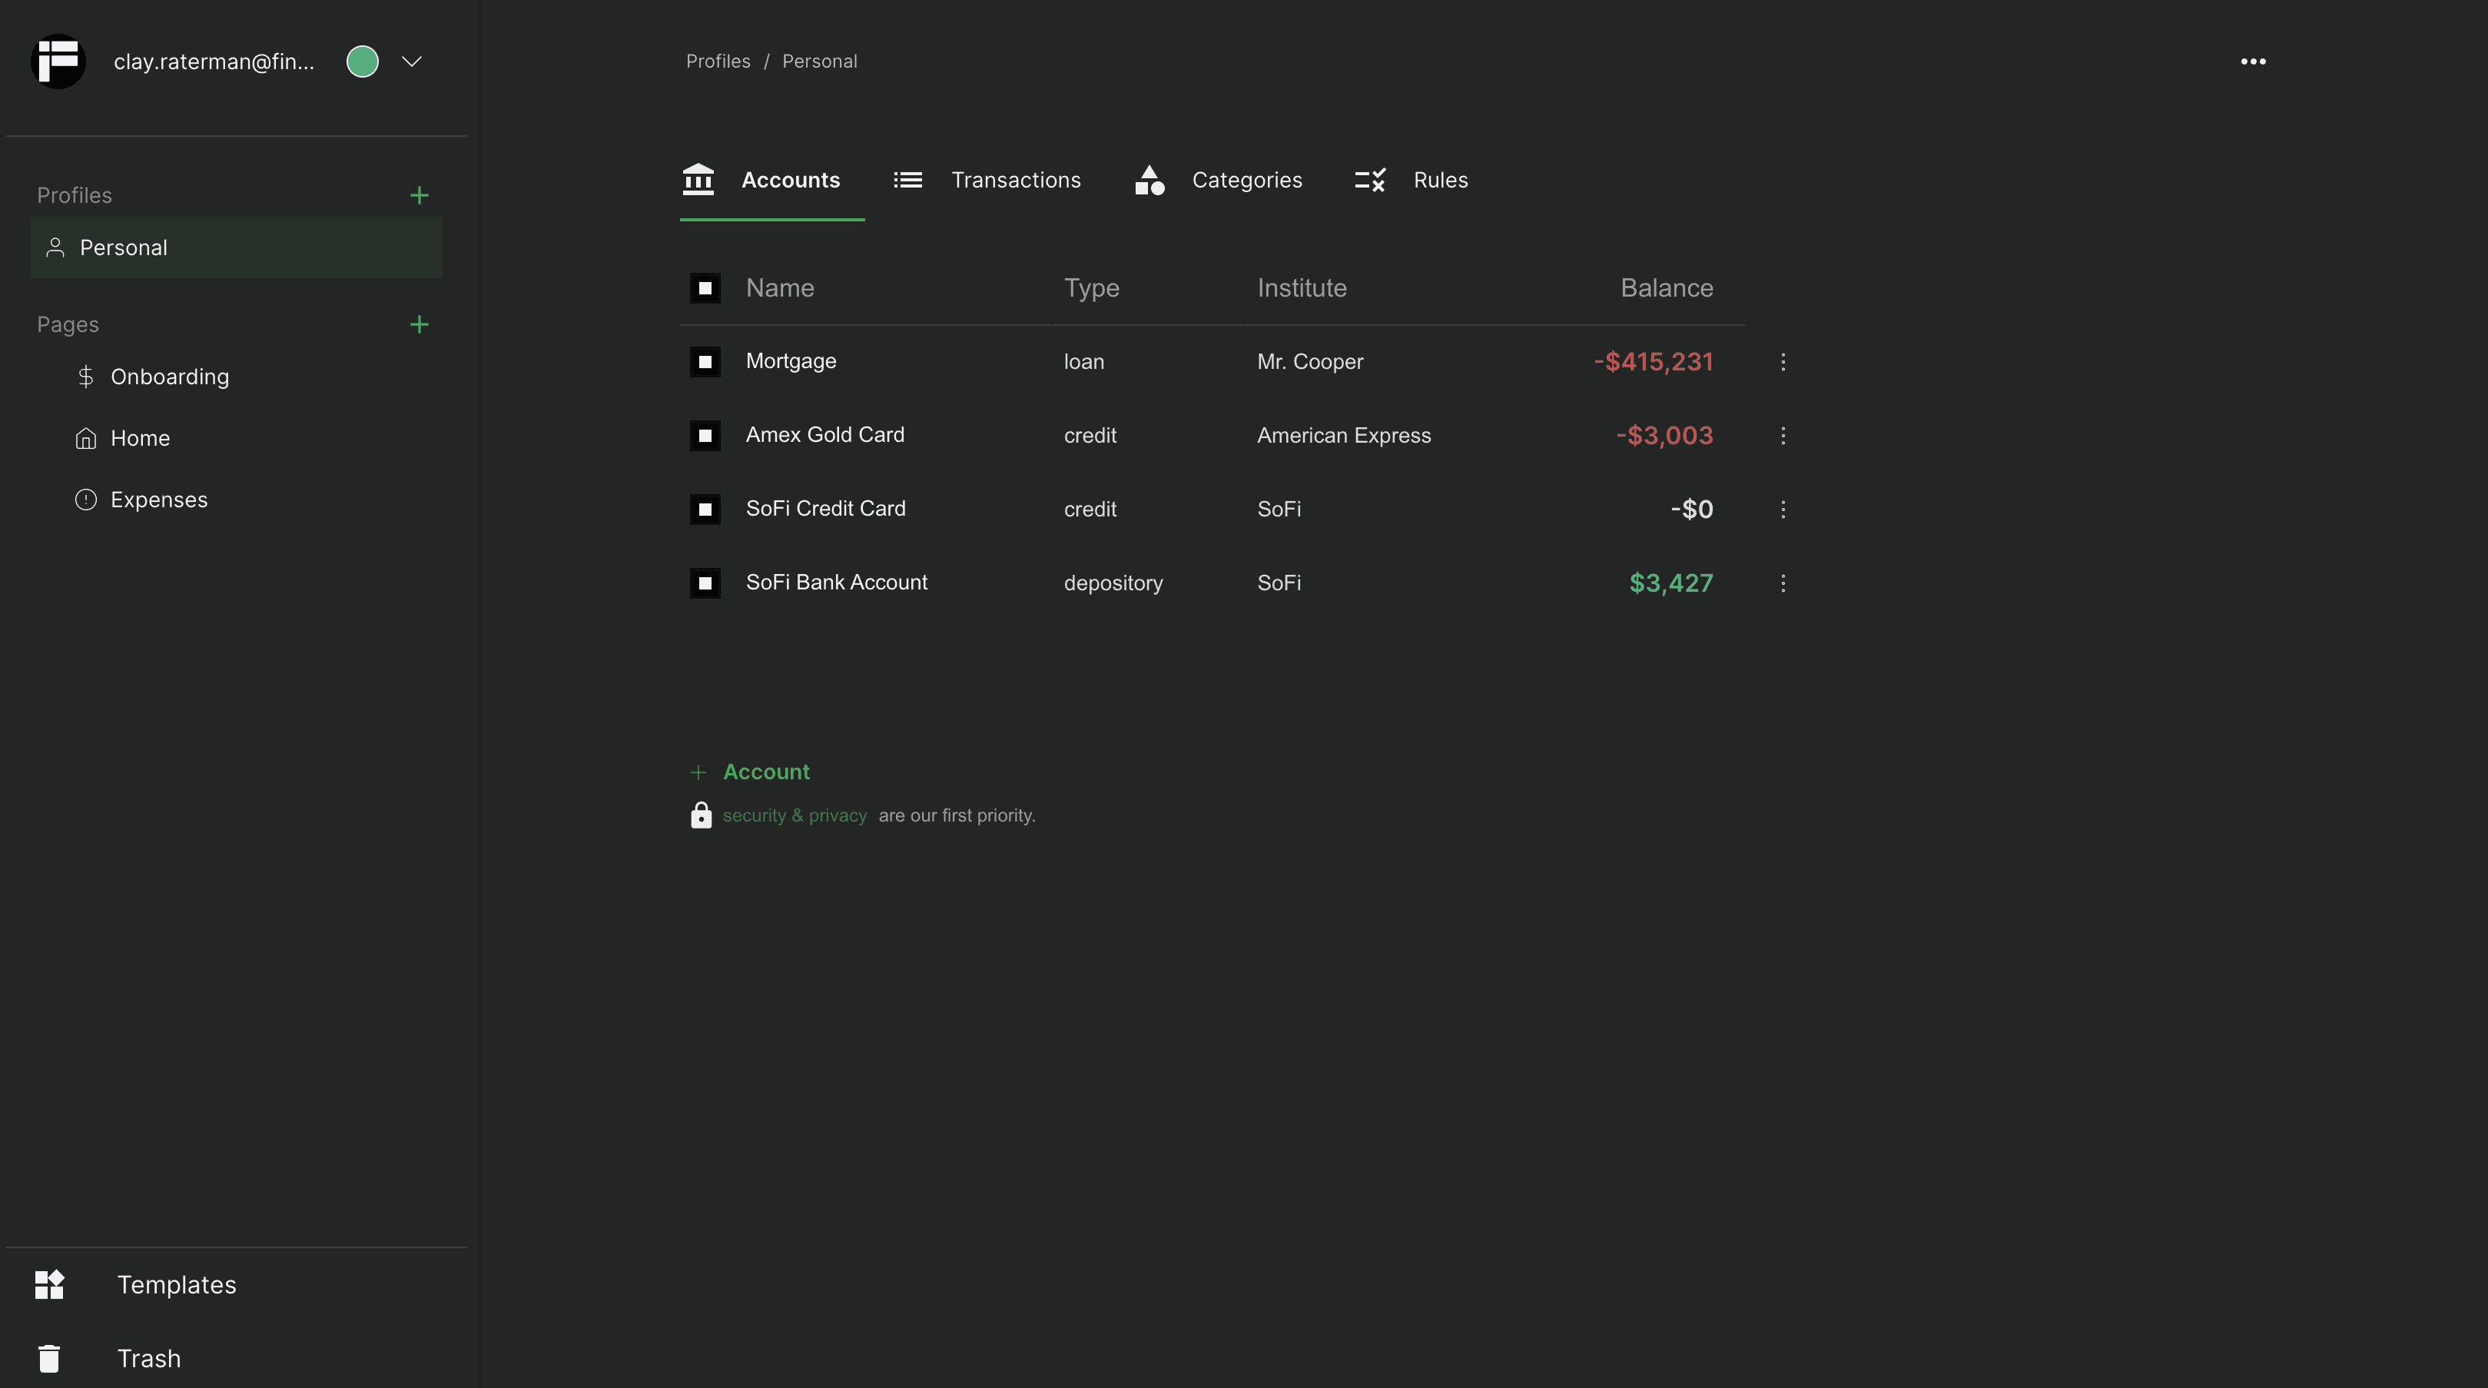Viewport: 2488px width, 1388px height.
Task: Switch to the Categories tab
Action: (1218, 181)
